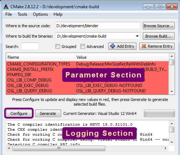Viewport: 180px width, 155px height.
Task: Click the OSL_LIB_QUERY_DEBUG-NOTFOUND value
Action: pyautogui.click(x=111, y=91)
